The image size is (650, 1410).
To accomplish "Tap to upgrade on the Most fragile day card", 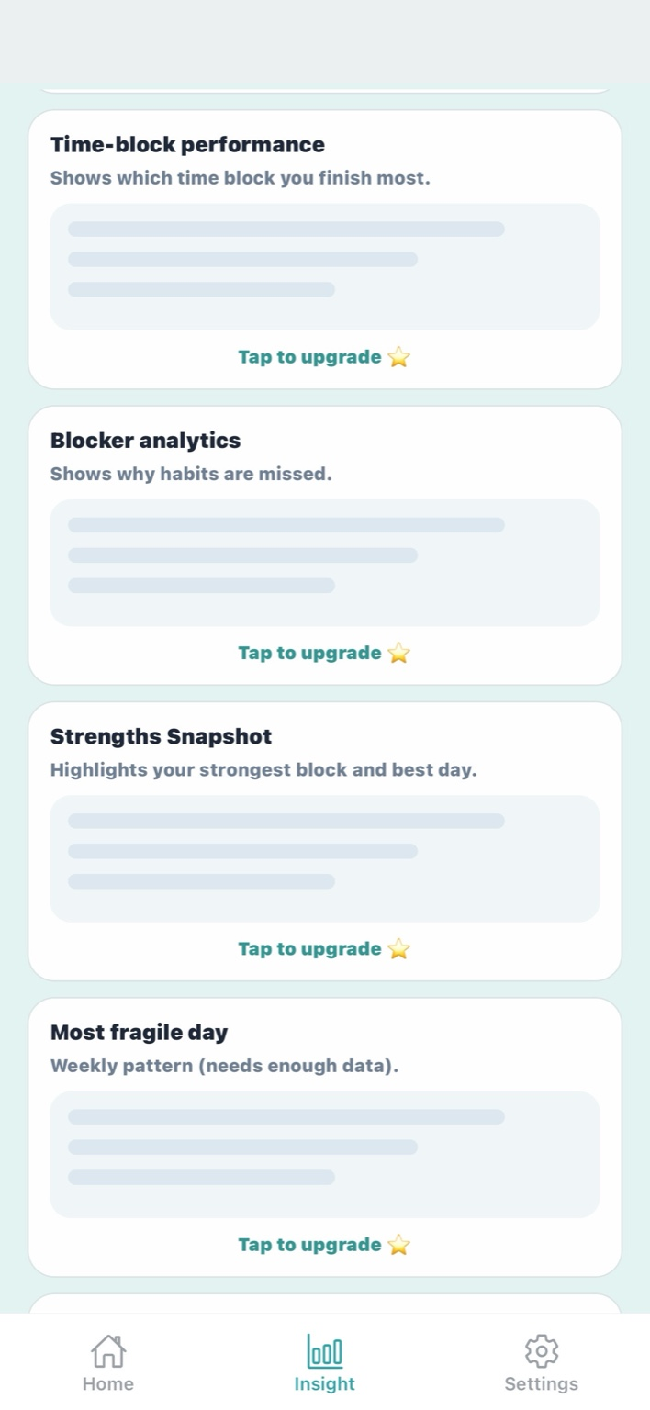I will click(x=309, y=1245).
